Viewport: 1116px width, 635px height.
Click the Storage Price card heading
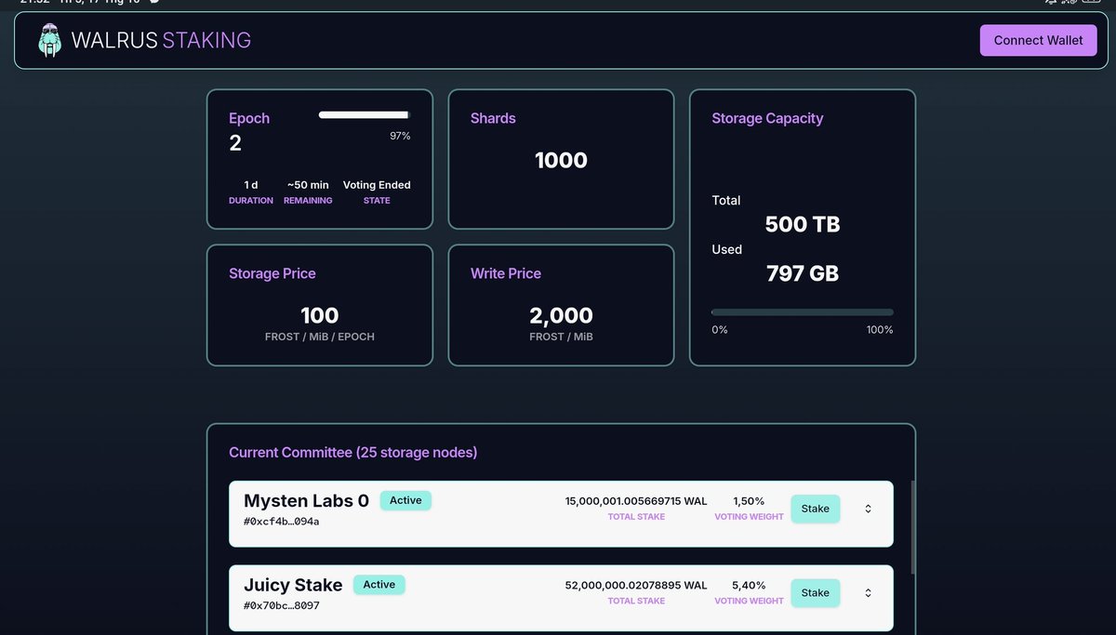click(x=272, y=273)
